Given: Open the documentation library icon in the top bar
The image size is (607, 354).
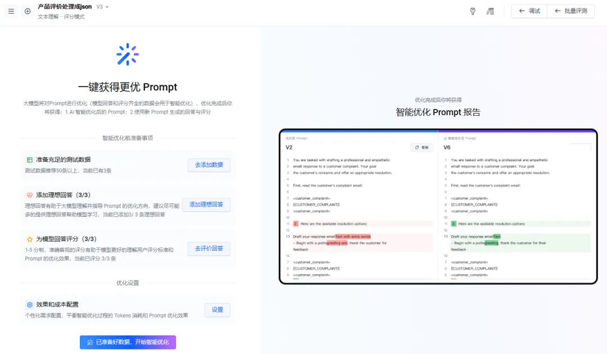Looking at the screenshot, I should coord(490,11).
